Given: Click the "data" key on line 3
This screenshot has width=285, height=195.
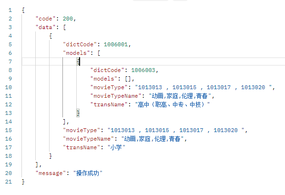Looking at the screenshot, I should click(45, 27).
